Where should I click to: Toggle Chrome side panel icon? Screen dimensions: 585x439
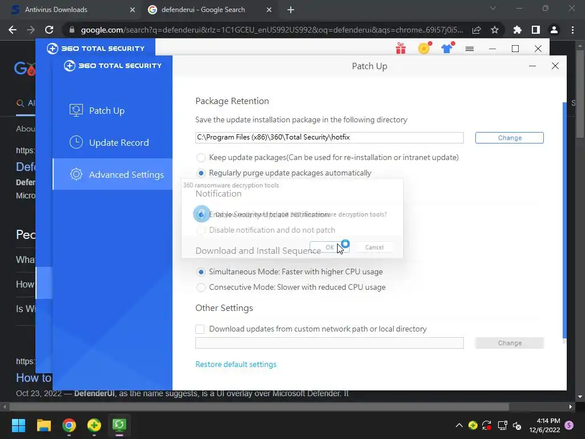point(536,30)
